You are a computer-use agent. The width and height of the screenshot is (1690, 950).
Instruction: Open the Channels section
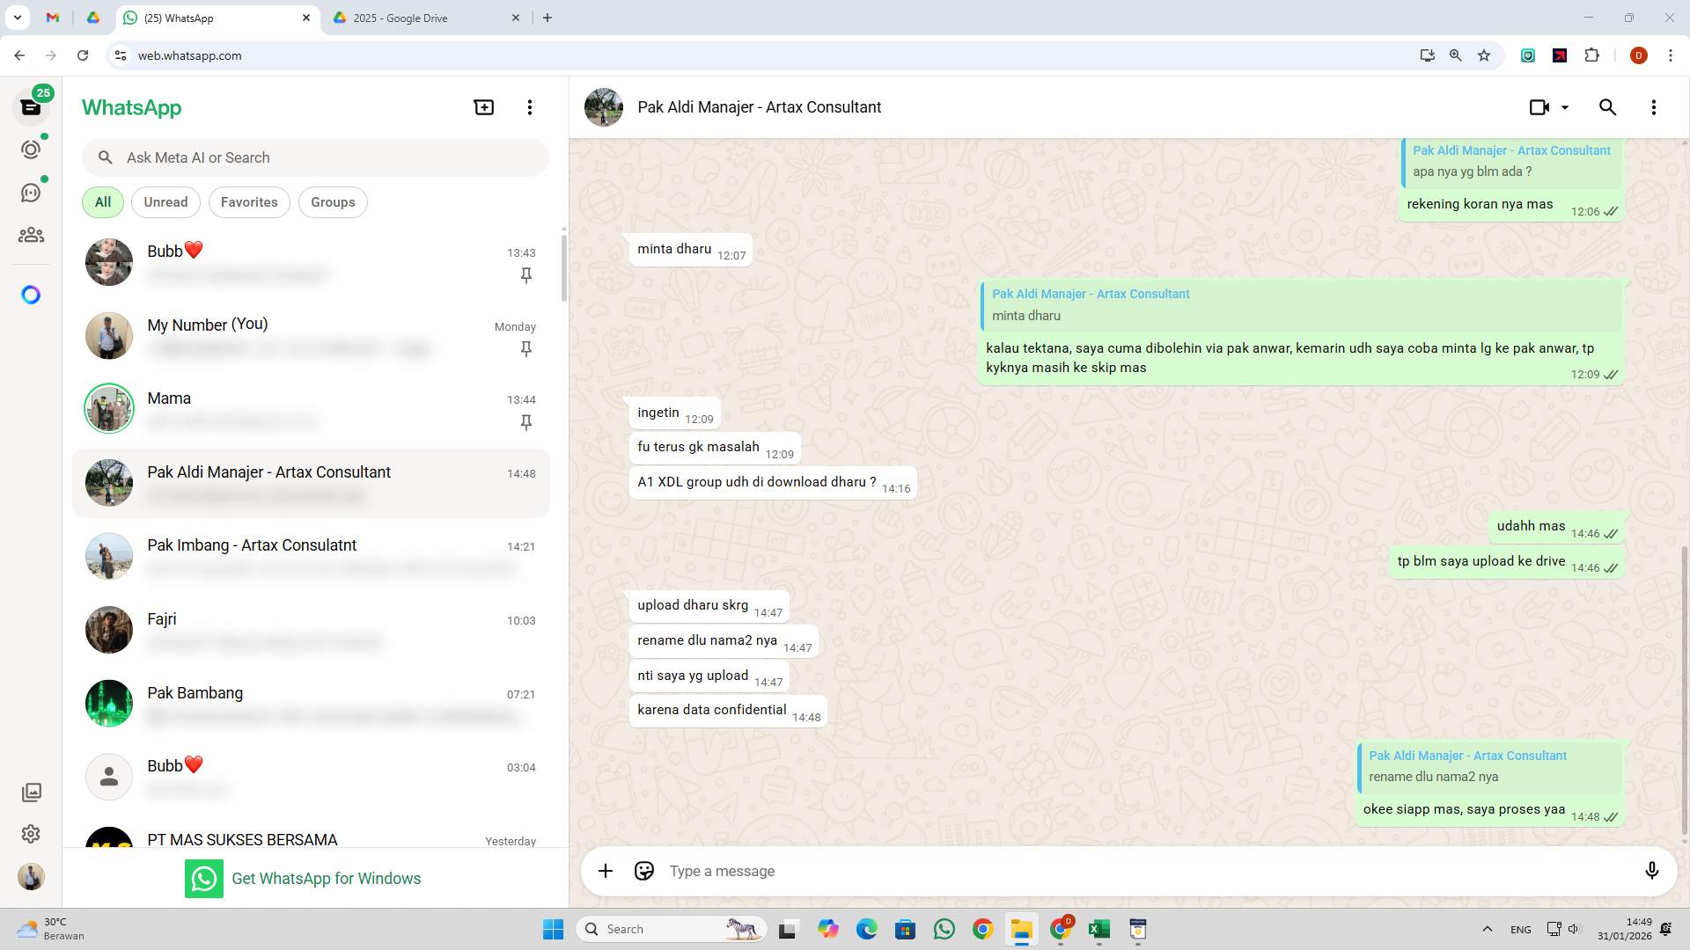click(x=31, y=192)
